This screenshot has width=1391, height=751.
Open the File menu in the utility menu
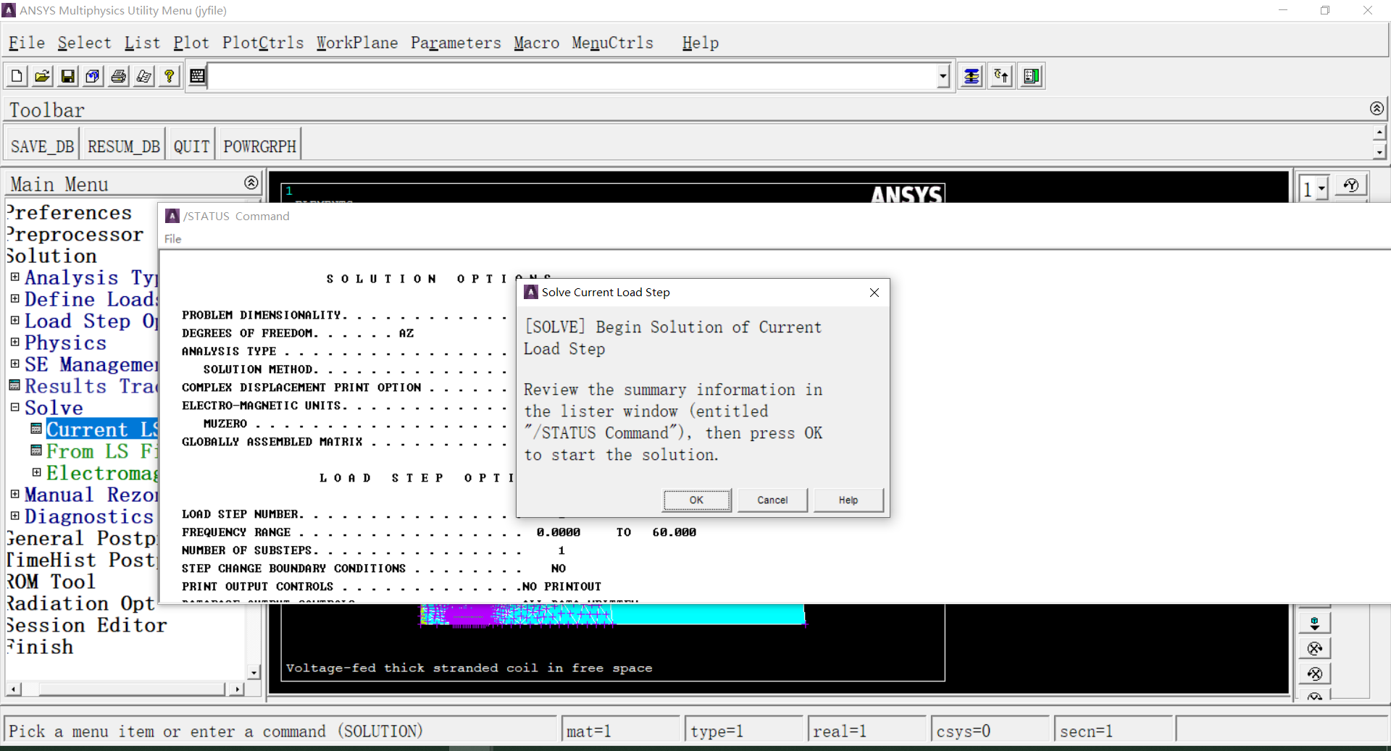(x=27, y=43)
